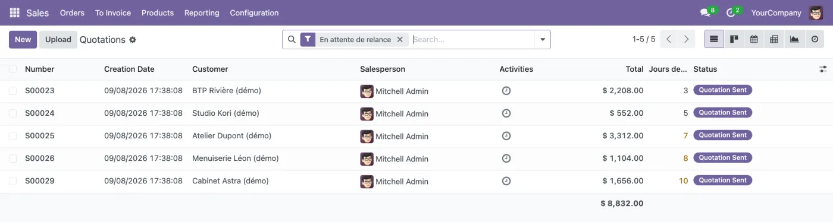The image size is (833, 222).
Task: Open activity clock for S00024
Action: point(506,113)
